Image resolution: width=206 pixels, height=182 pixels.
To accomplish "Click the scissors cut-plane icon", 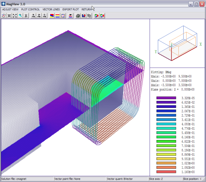I will click(x=26, y=16).
